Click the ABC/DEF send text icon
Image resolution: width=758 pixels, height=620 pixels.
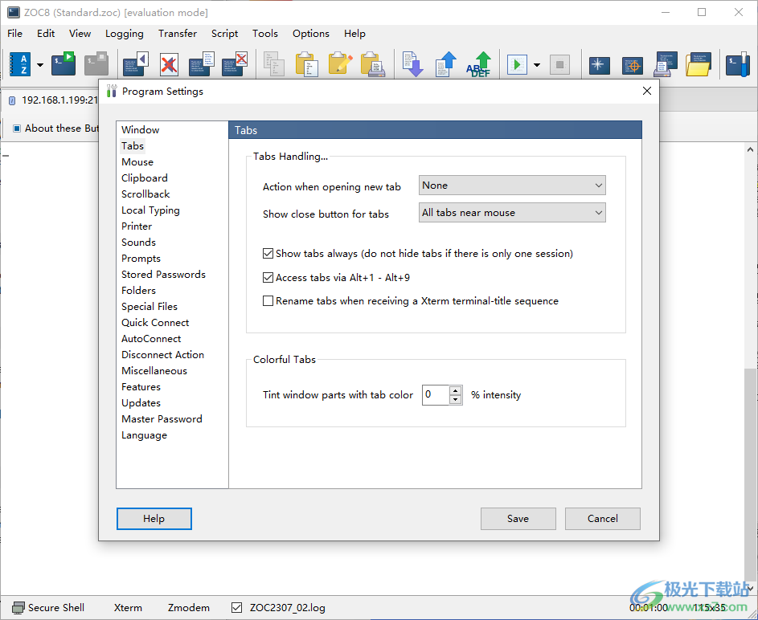480,64
